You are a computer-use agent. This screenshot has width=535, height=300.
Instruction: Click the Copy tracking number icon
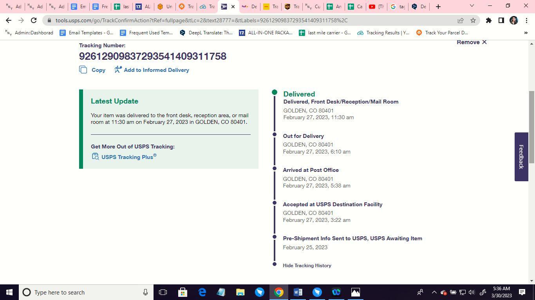click(x=83, y=70)
